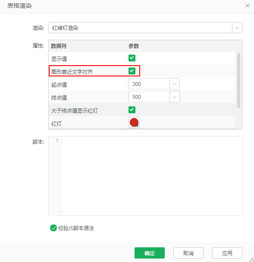The height and width of the screenshot is (262, 254).
Task: Click the 应用 button
Action: (x=227, y=253)
